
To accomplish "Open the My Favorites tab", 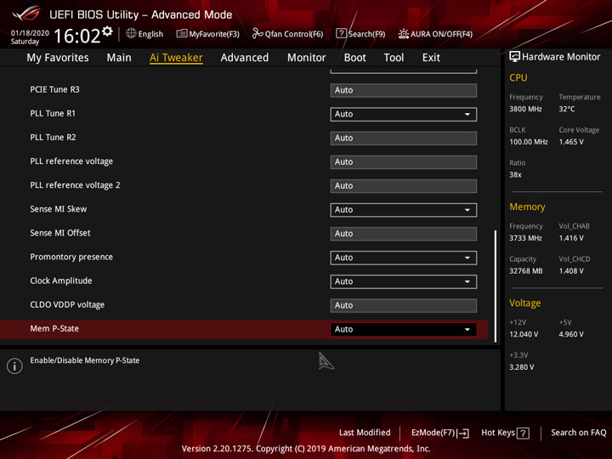I will [58, 58].
